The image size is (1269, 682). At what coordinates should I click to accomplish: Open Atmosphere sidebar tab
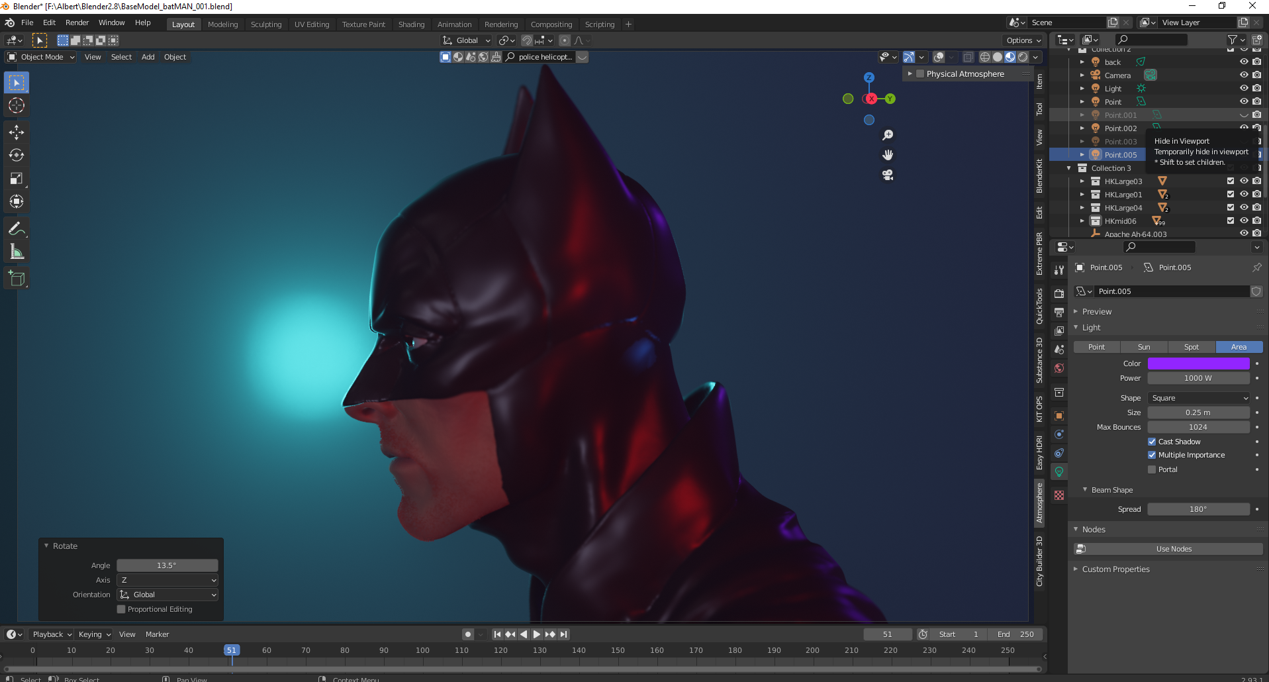click(1039, 503)
